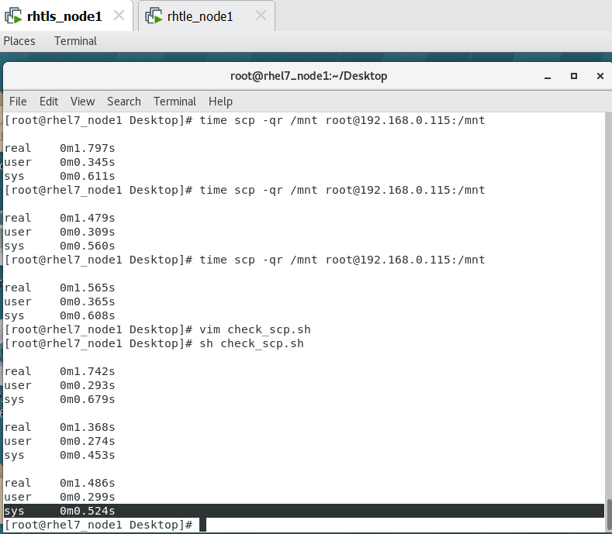The image size is (612, 534).
Task: Close the rhtle_node1 tab
Action: coord(261,16)
